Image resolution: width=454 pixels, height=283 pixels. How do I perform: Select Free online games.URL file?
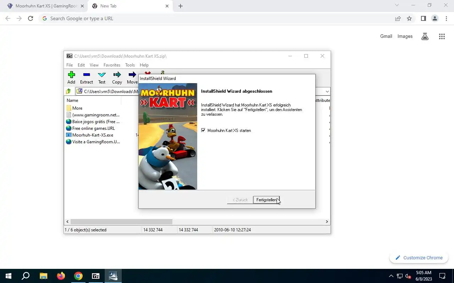coord(90,128)
